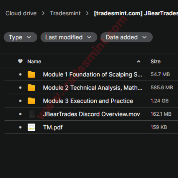Click Module 2 Technical Analysis folder icon

coord(31,88)
